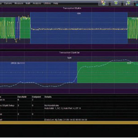
Task: Click the first green toolbar icon with red badge
Action: coord(103,3)
